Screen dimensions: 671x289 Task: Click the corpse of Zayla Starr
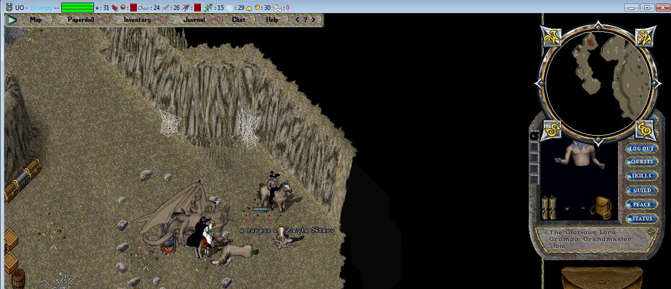(286, 241)
